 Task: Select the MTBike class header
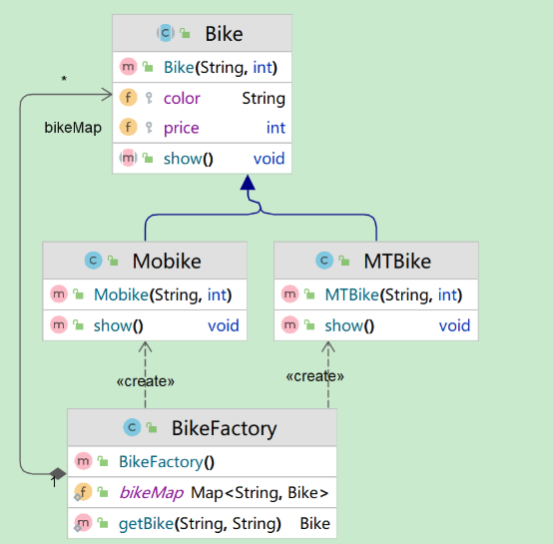coord(376,261)
